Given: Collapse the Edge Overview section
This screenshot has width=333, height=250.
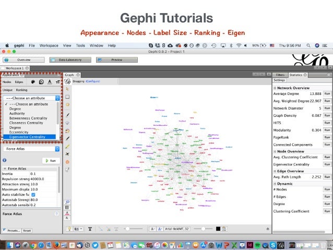Looking at the screenshot, I should 275,171.
